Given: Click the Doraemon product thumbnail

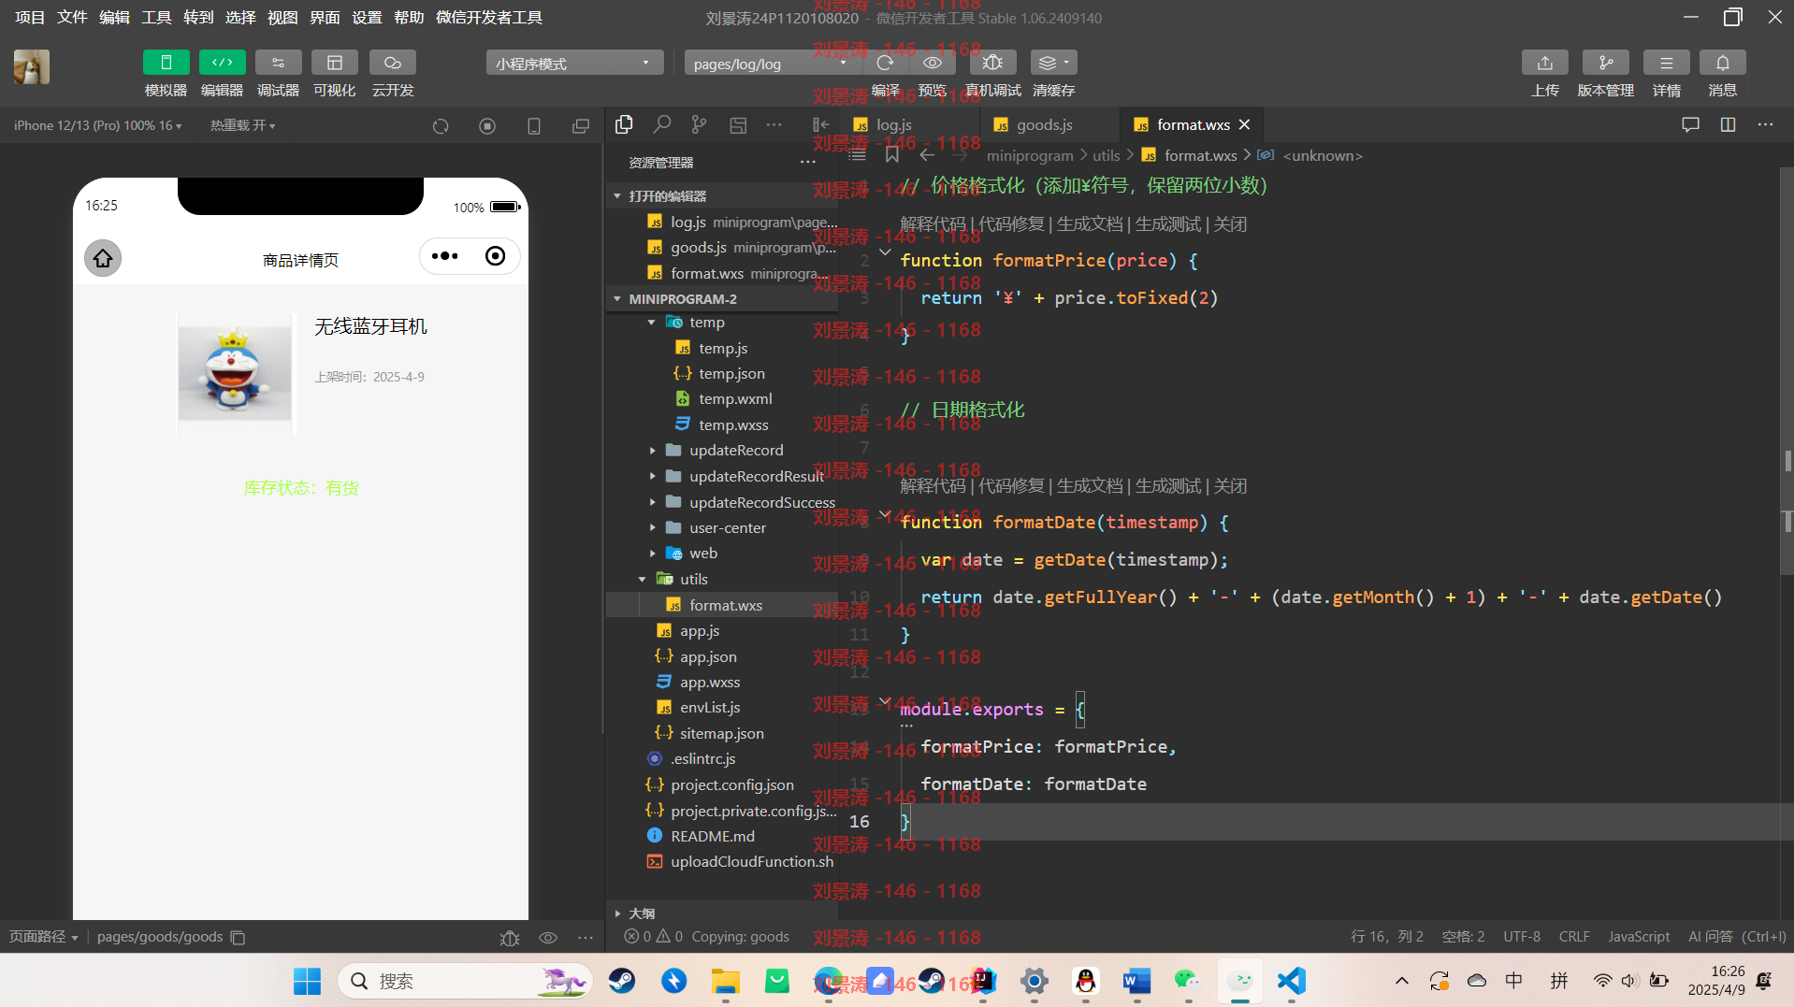Looking at the screenshot, I should point(235,373).
